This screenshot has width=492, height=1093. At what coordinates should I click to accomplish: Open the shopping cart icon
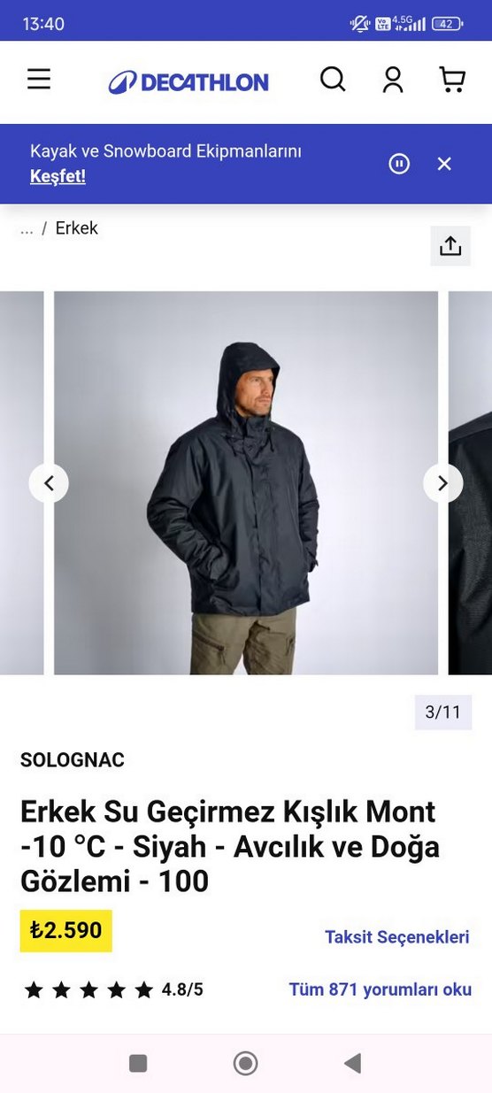coord(452,81)
